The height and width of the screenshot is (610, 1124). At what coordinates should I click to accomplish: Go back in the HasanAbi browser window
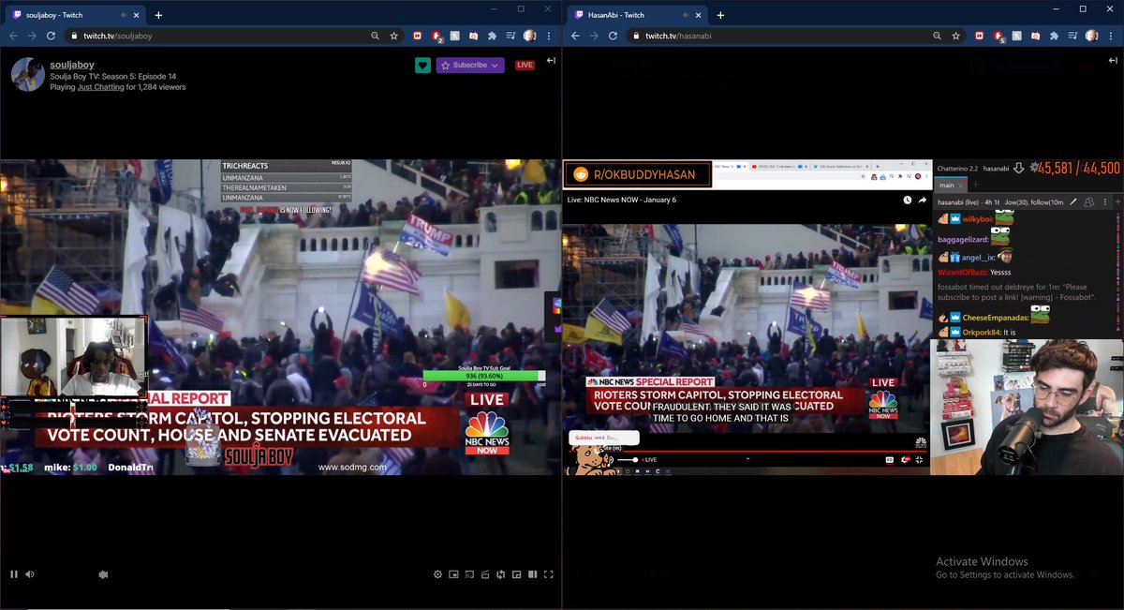(x=575, y=36)
